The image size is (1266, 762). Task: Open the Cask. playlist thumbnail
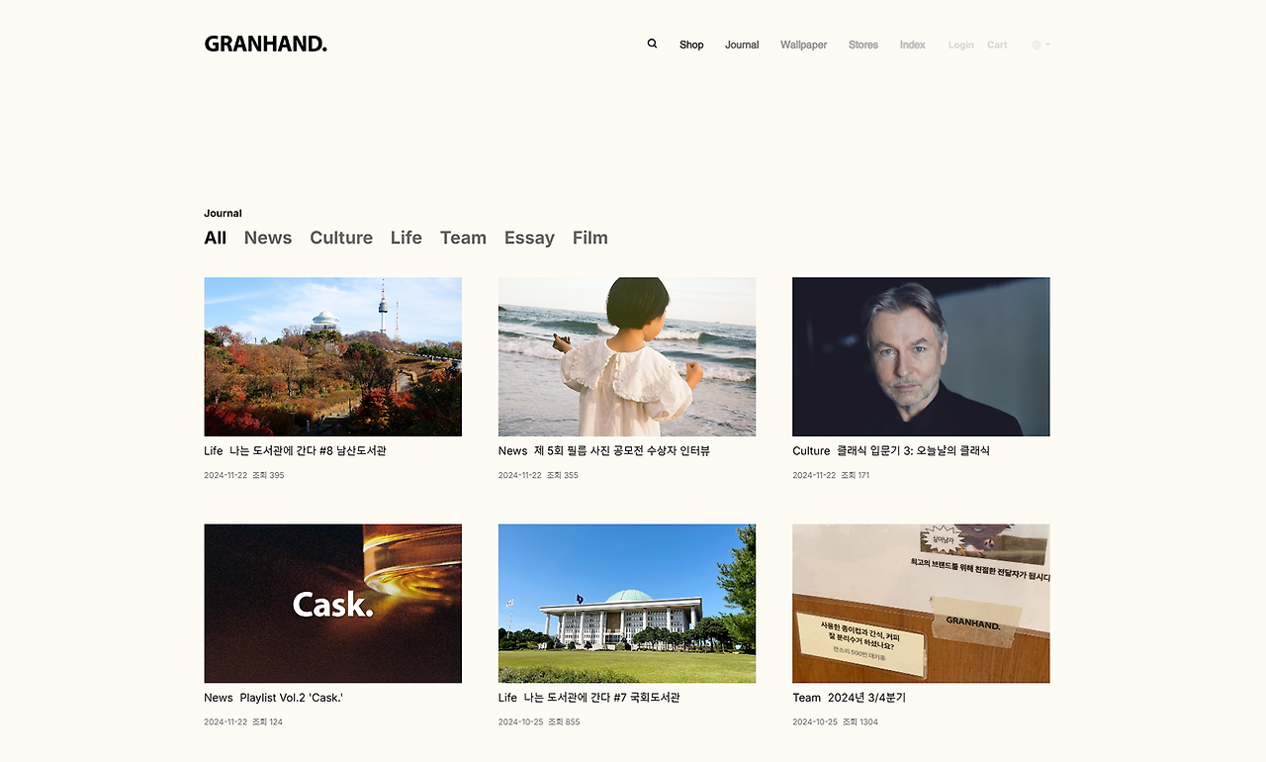332,604
